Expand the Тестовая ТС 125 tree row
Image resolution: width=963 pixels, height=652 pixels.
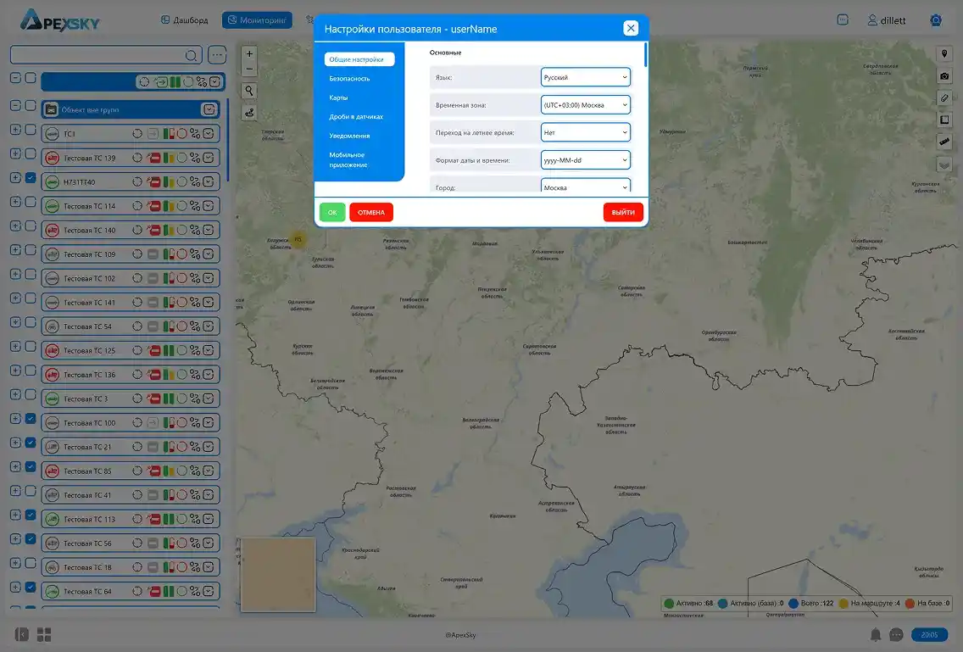[x=15, y=347]
